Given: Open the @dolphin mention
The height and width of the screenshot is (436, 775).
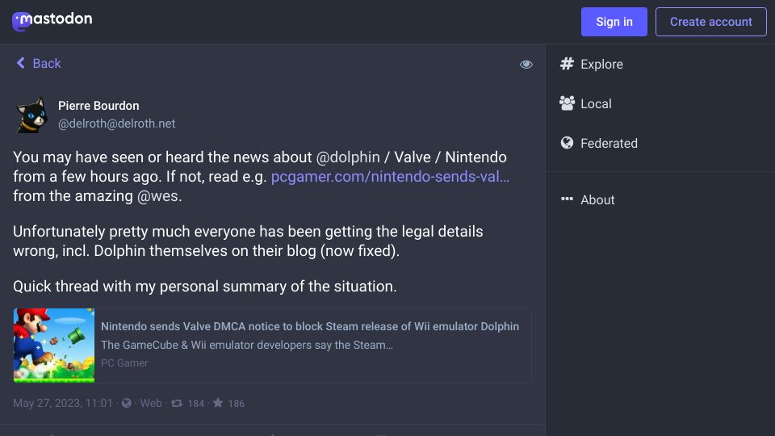Looking at the screenshot, I should (x=348, y=157).
